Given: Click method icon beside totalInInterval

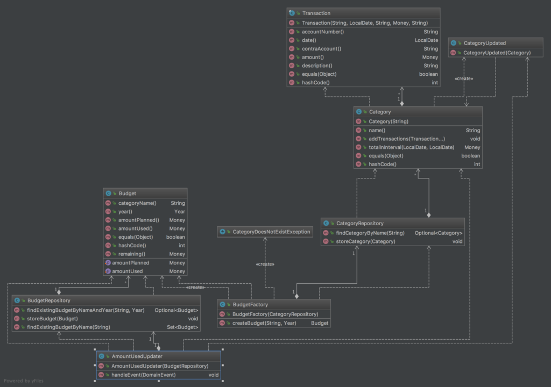Looking at the screenshot, I should point(358,147).
